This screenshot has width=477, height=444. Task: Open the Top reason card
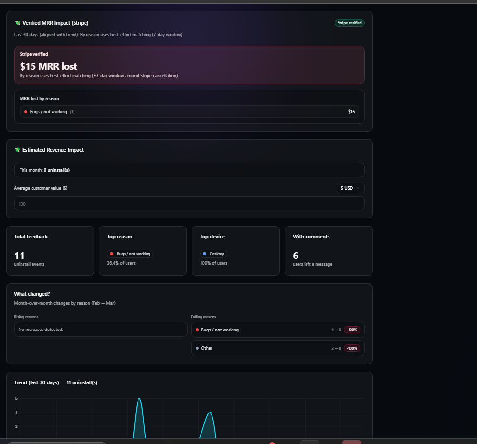(x=142, y=250)
